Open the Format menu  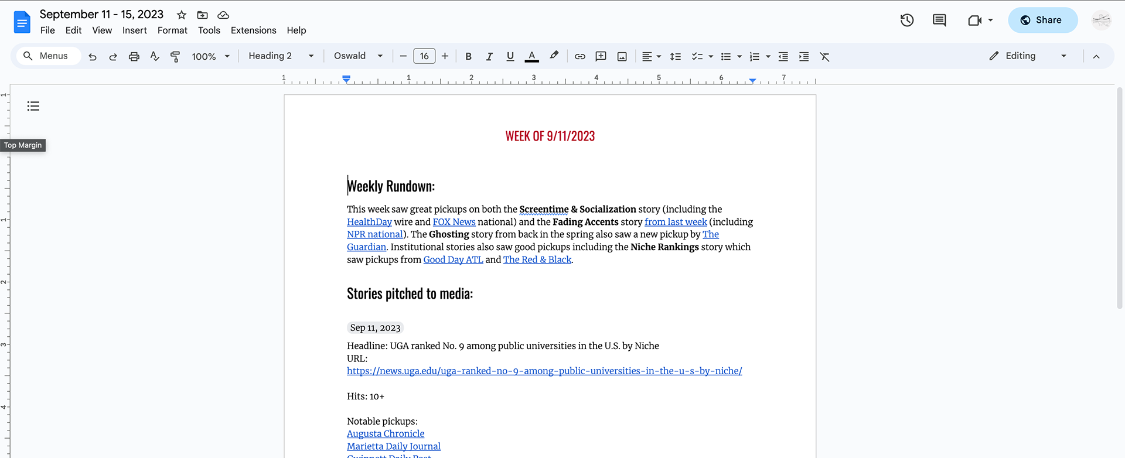[172, 30]
